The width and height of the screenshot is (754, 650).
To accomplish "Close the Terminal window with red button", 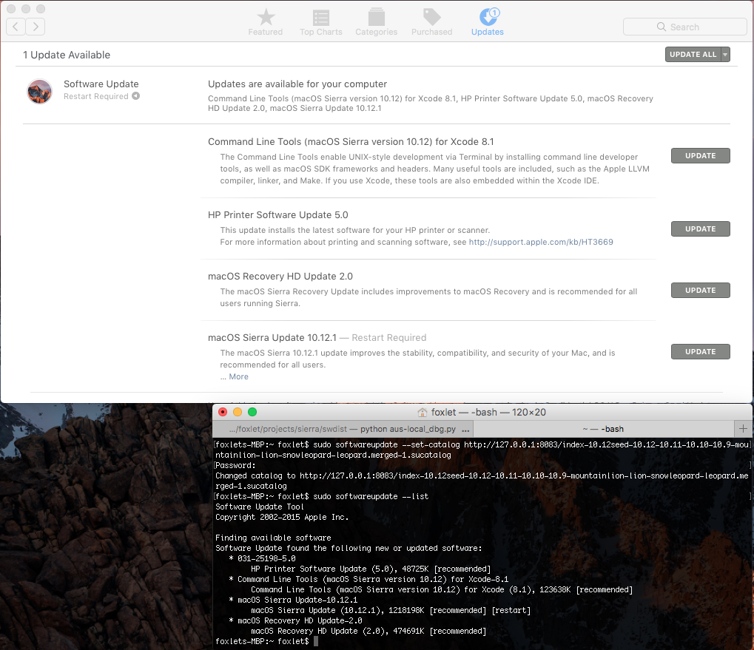I will tap(223, 412).
